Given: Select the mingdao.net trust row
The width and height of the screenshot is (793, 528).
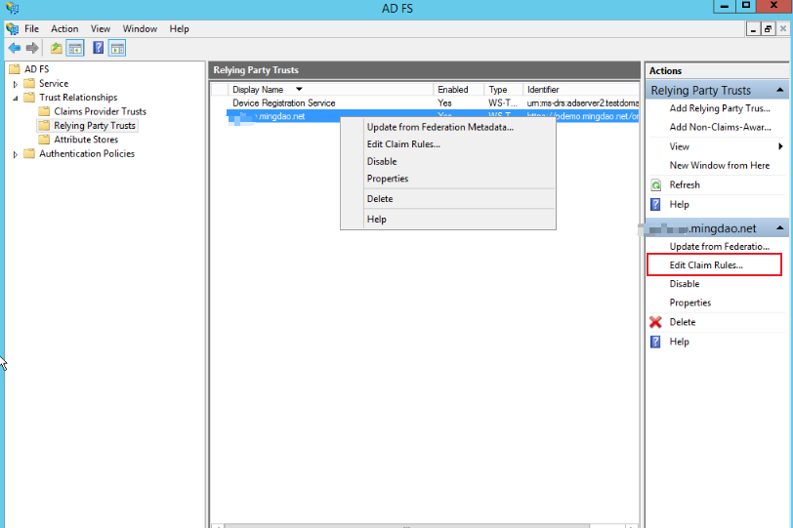Looking at the screenshot, I should (x=283, y=116).
